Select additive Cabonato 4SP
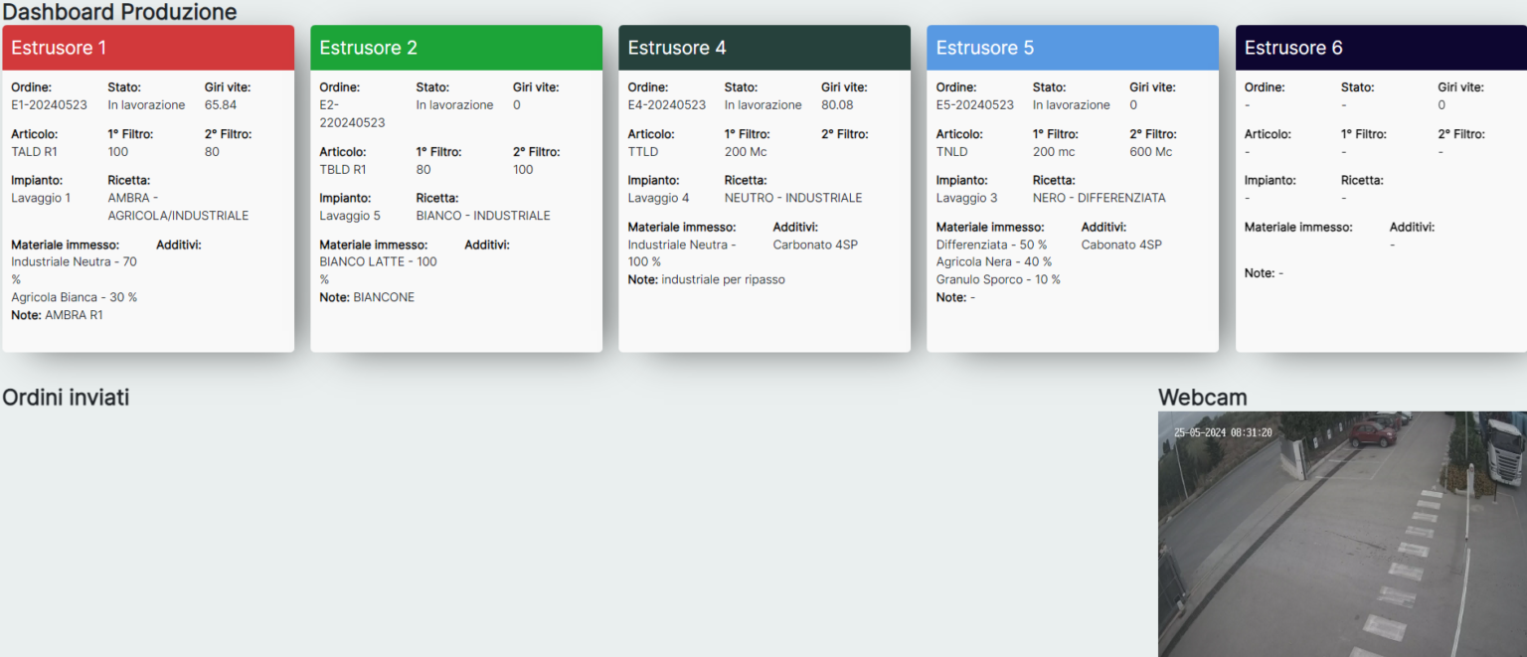 [x=1121, y=245]
